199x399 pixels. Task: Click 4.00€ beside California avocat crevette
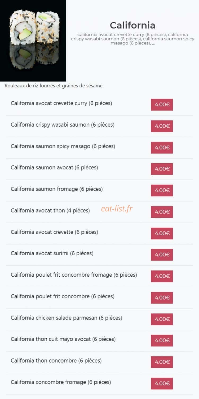pos(162,233)
